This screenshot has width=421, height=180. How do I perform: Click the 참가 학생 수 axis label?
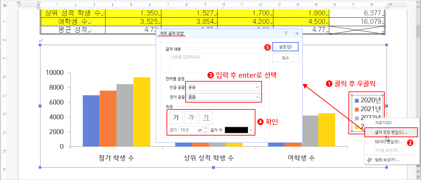(116, 158)
